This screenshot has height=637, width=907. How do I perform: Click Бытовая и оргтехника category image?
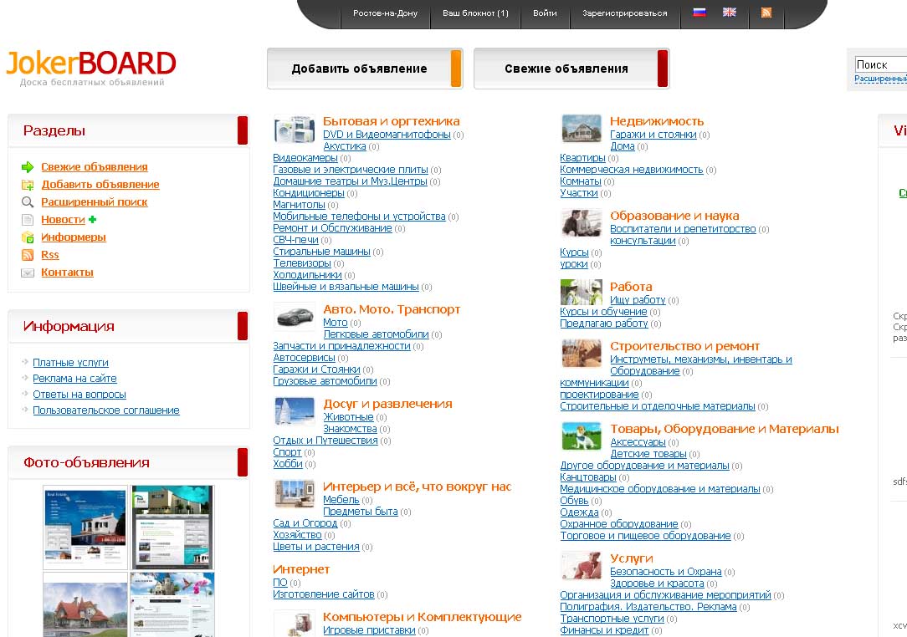tap(295, 129)
